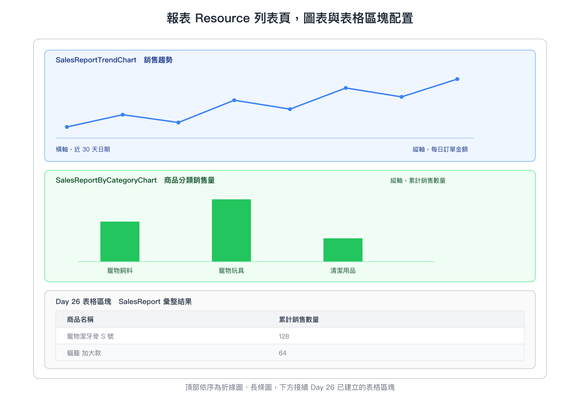Click the 縱軸，累計銷售數量 label

tap(418, 181)
